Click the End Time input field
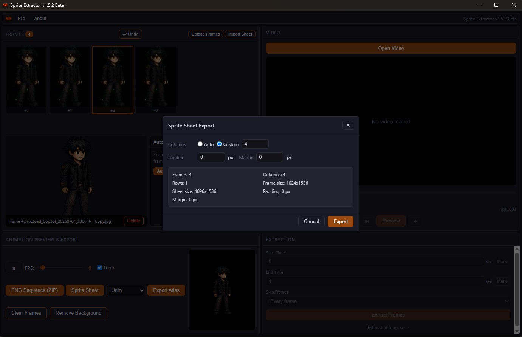 tap(375, 281)
